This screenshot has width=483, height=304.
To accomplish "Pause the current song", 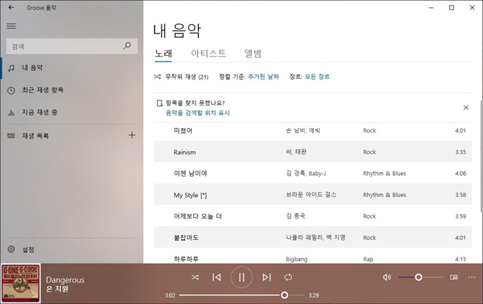I will [241, 277].
